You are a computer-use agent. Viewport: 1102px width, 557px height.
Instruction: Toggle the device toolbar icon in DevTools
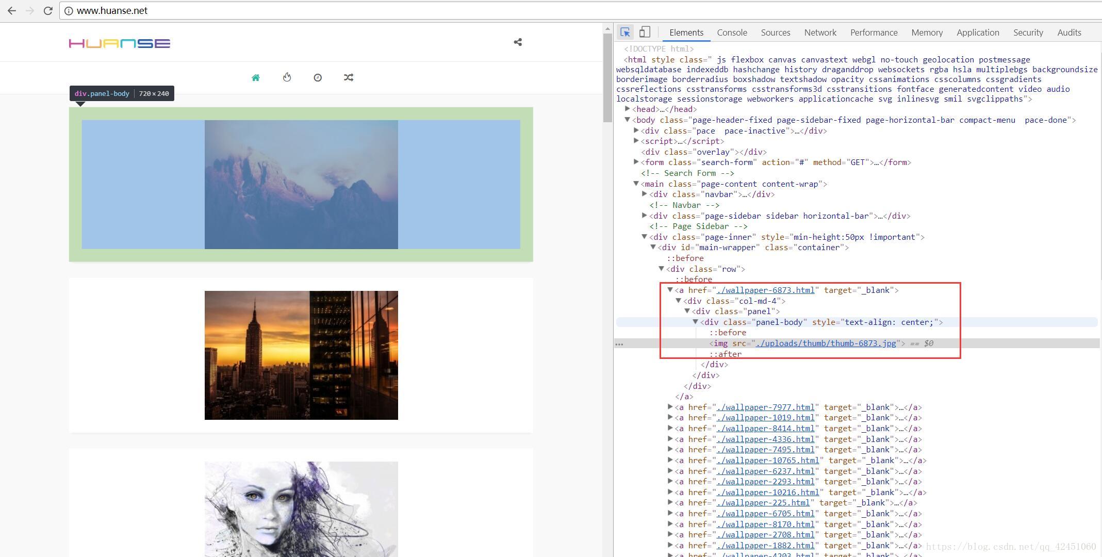[x=645, y=32]
